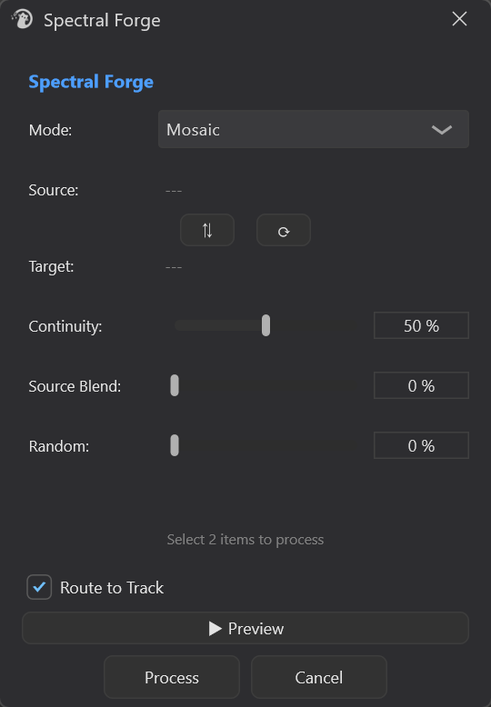Click the swap source and target arrows icon
491x707 pixels.
[x=207, y=231]
